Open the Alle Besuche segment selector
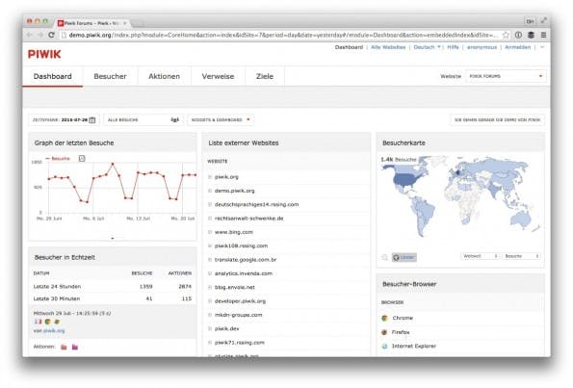This screenshot has width=573, height=388. [x=143, y=119]
